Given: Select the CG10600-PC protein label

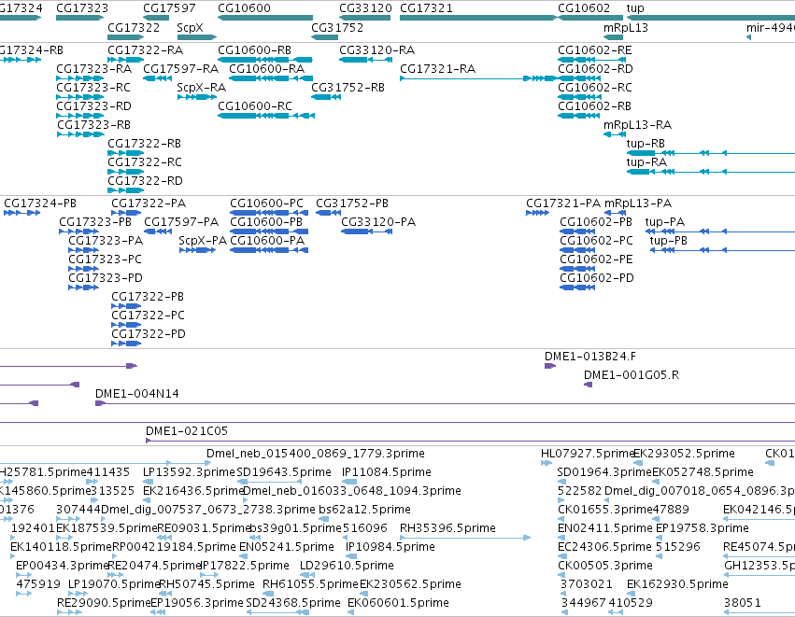Looking at the screenshot, I should coord(266,203).
